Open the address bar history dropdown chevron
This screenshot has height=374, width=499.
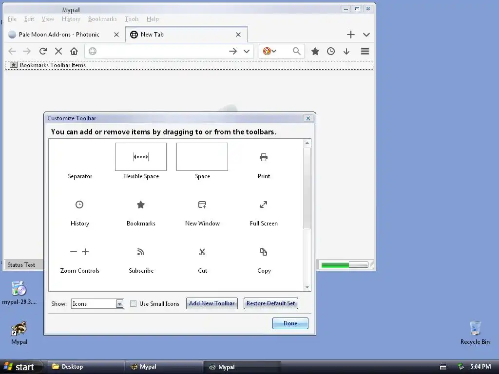point(247,51)
